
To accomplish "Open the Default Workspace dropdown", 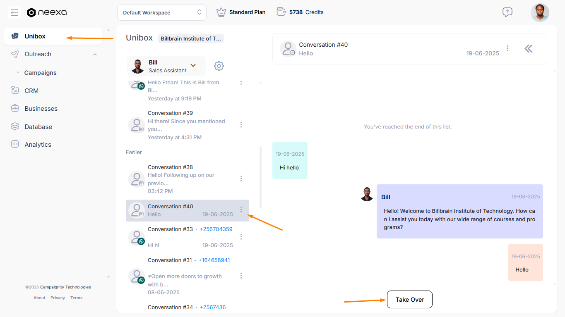I will [x=161, y=12].
